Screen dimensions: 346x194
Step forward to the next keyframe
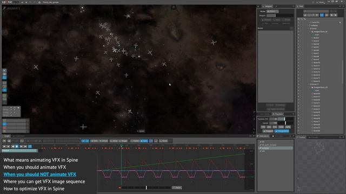21,147
